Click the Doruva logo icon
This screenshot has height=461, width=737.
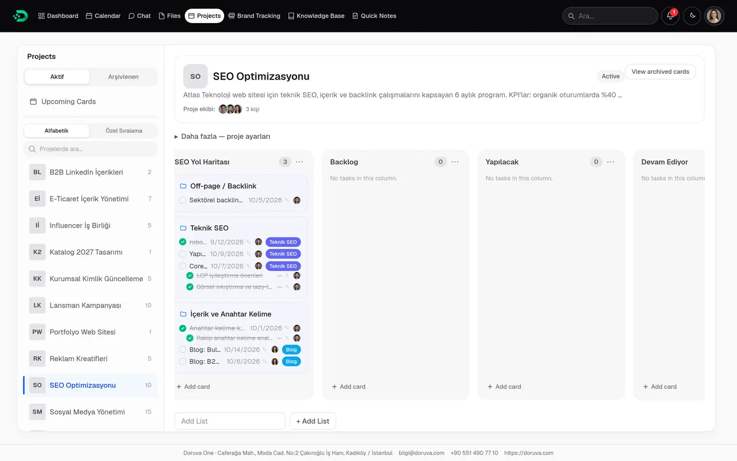pos(20,16)
